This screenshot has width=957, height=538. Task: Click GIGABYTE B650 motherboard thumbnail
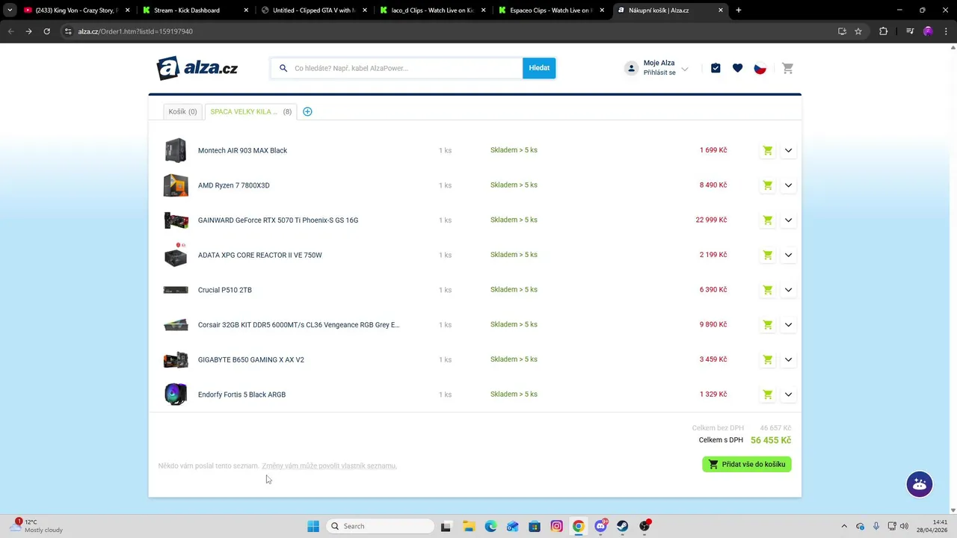[176, 359]
